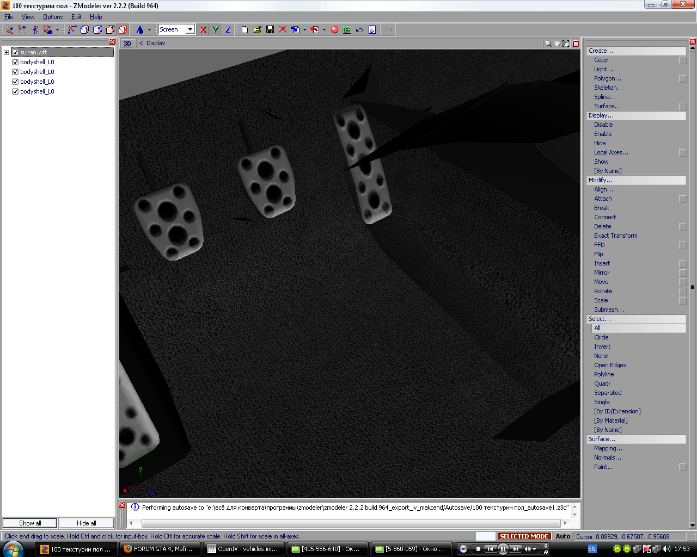This screenshot has width=697, height=557.
Task: Open the Materials editor red sphere icon
Action: click(x=334, y=29)
